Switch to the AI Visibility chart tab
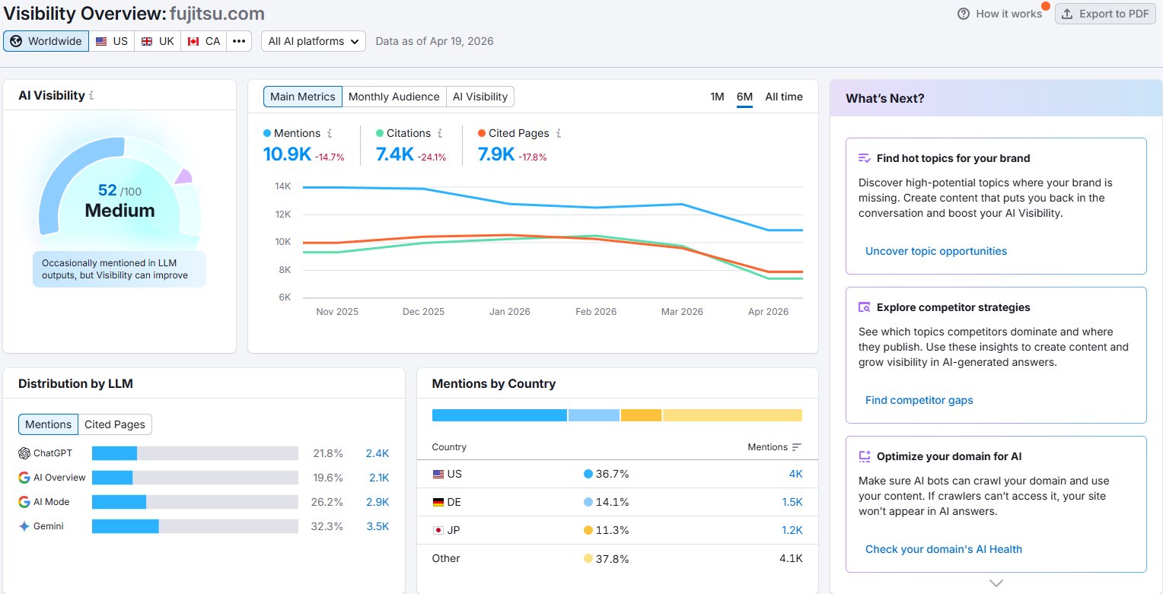The image size is (1163, 594). 480,97
